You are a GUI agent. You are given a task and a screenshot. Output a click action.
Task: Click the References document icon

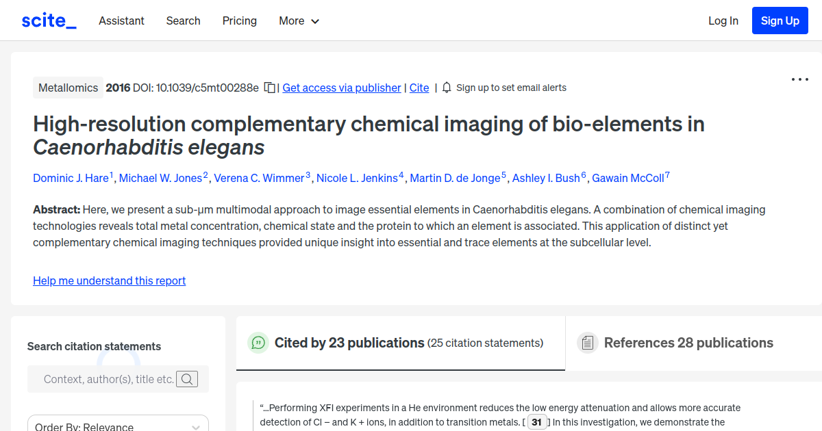[588, 342]
